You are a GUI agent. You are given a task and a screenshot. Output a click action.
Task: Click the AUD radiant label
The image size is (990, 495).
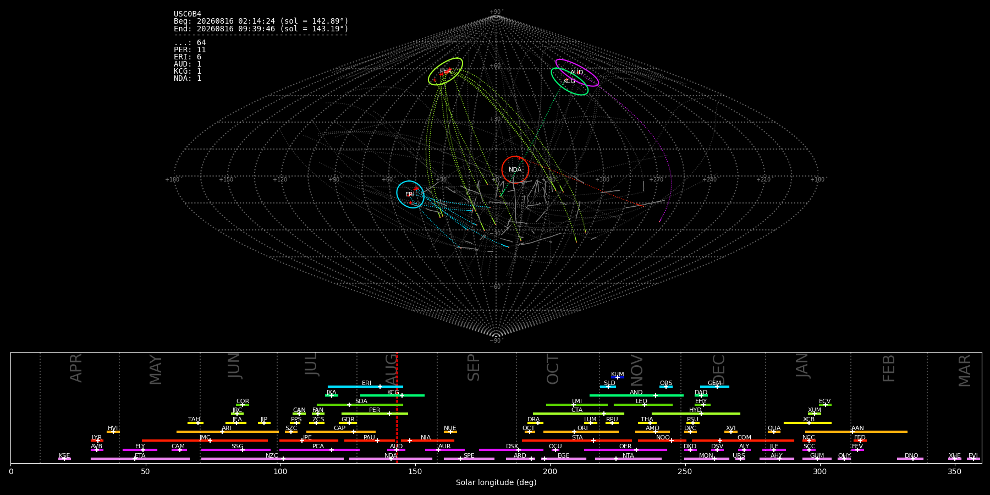(x=576, y=73)
